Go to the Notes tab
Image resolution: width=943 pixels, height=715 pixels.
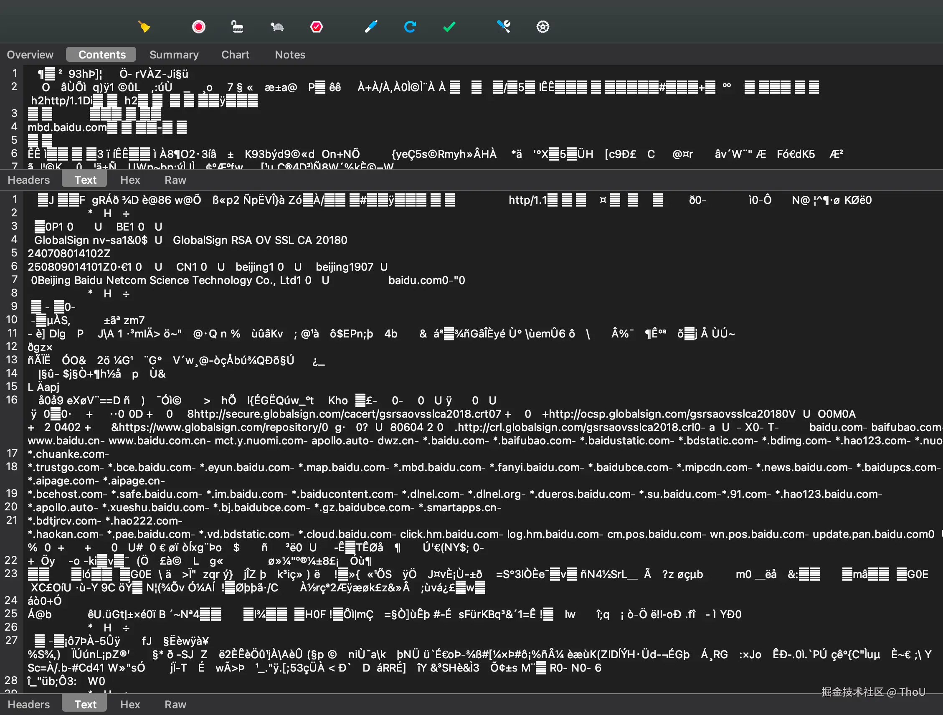290,55
